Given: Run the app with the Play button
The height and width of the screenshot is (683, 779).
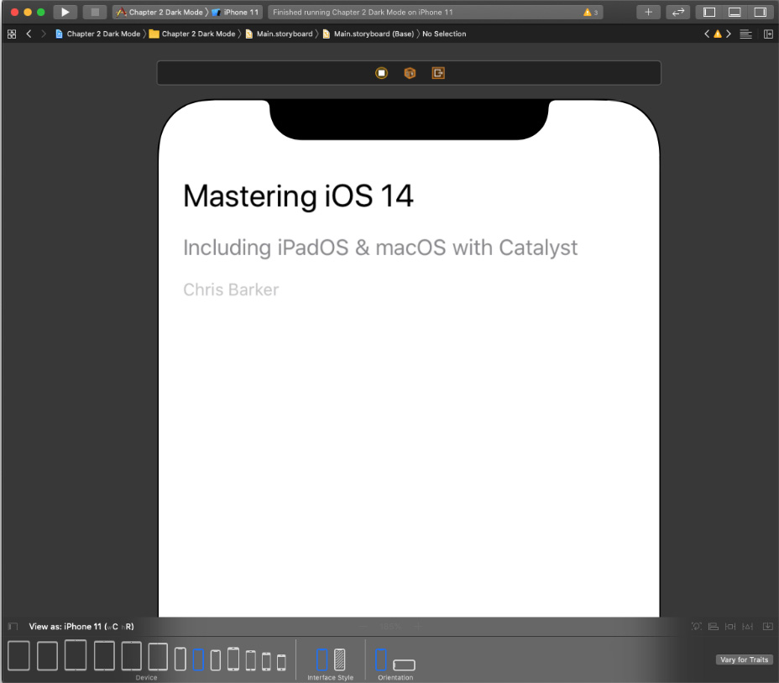Looking at the screenshot, I should [65, 12].
